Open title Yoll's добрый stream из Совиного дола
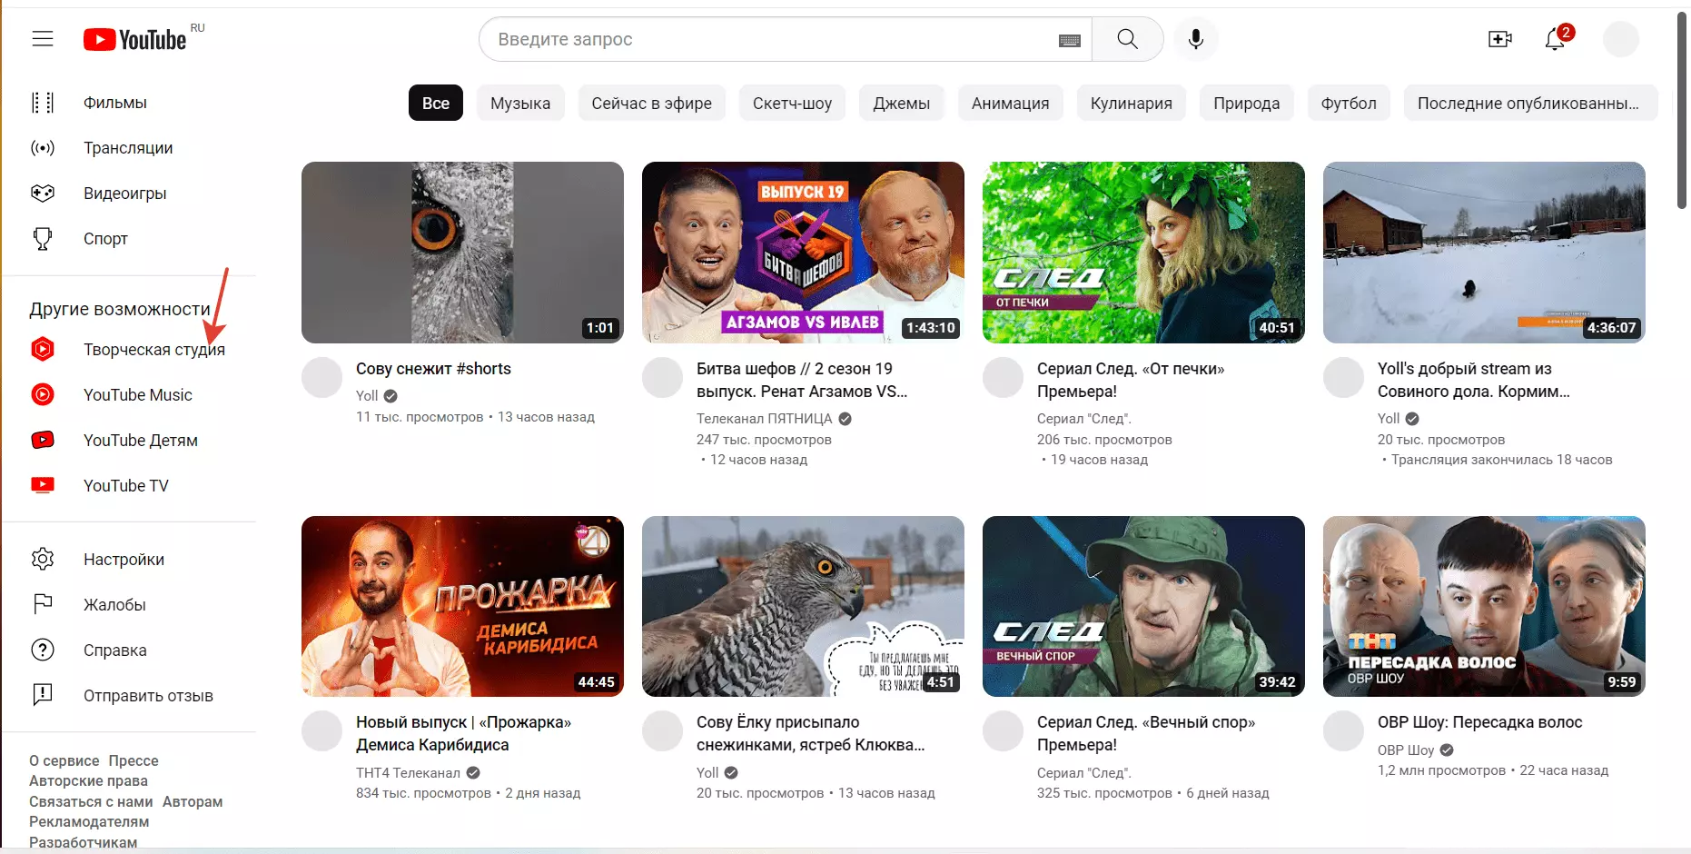The width and height of the screenshot is (1691, 854). [1474, 380]
